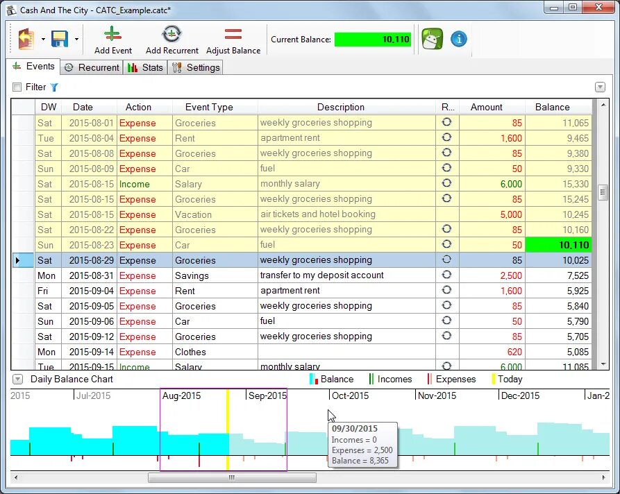Click the Add Recurrent button
The image size is (620, 494).
point(172,40)
